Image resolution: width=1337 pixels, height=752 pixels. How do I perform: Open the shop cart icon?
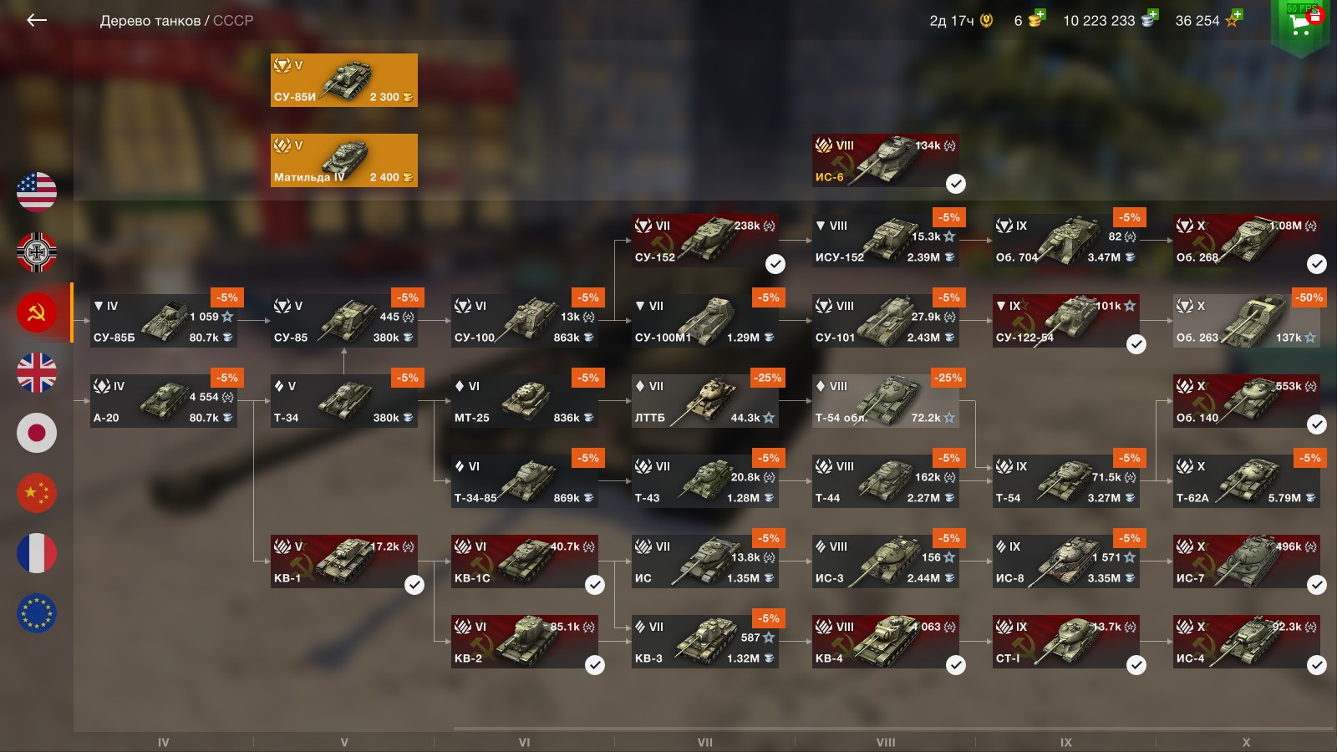[1300, 23]
